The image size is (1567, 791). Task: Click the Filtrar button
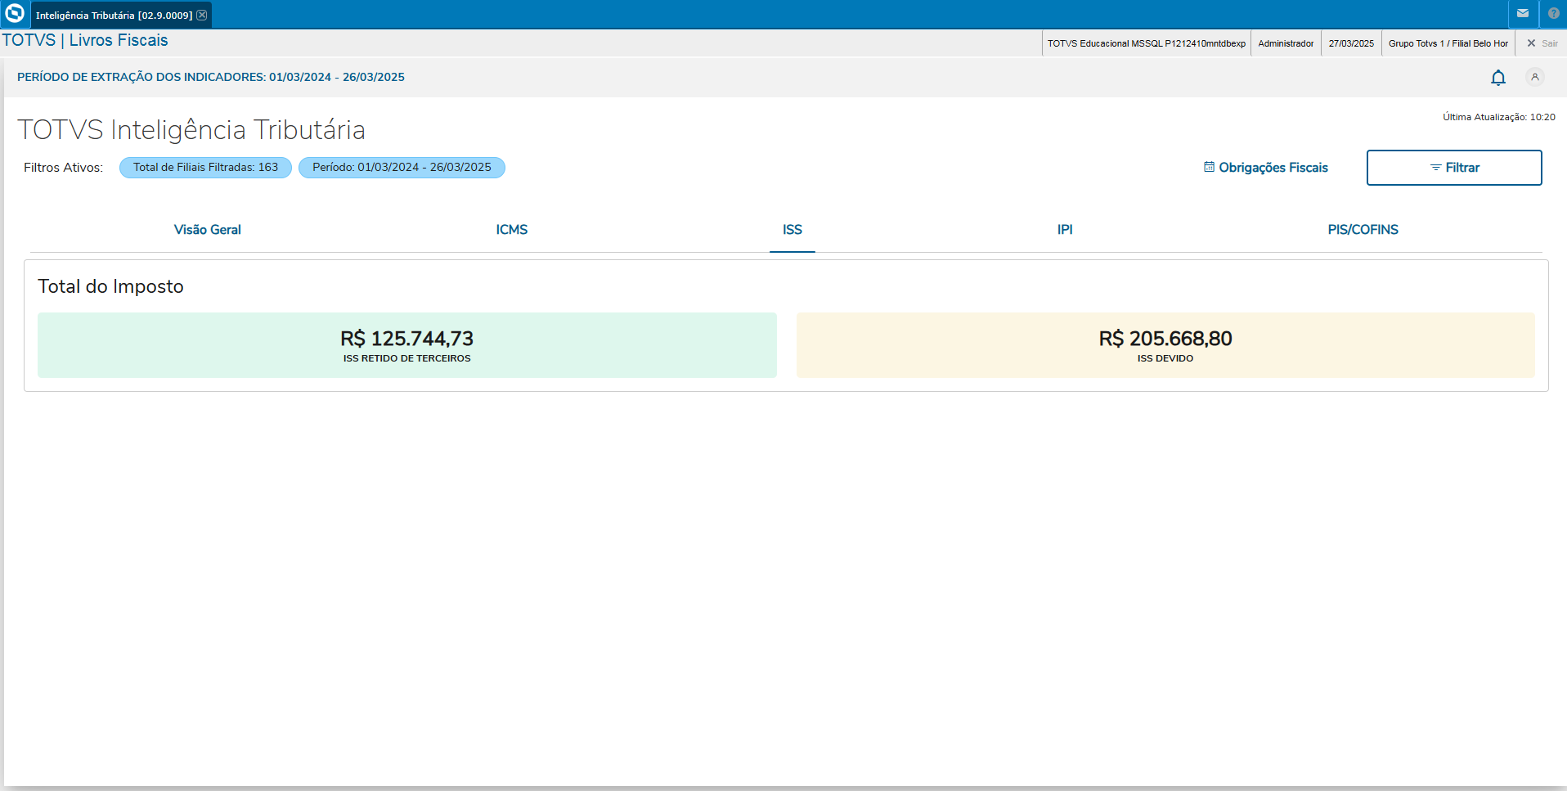pos(1454,168)
